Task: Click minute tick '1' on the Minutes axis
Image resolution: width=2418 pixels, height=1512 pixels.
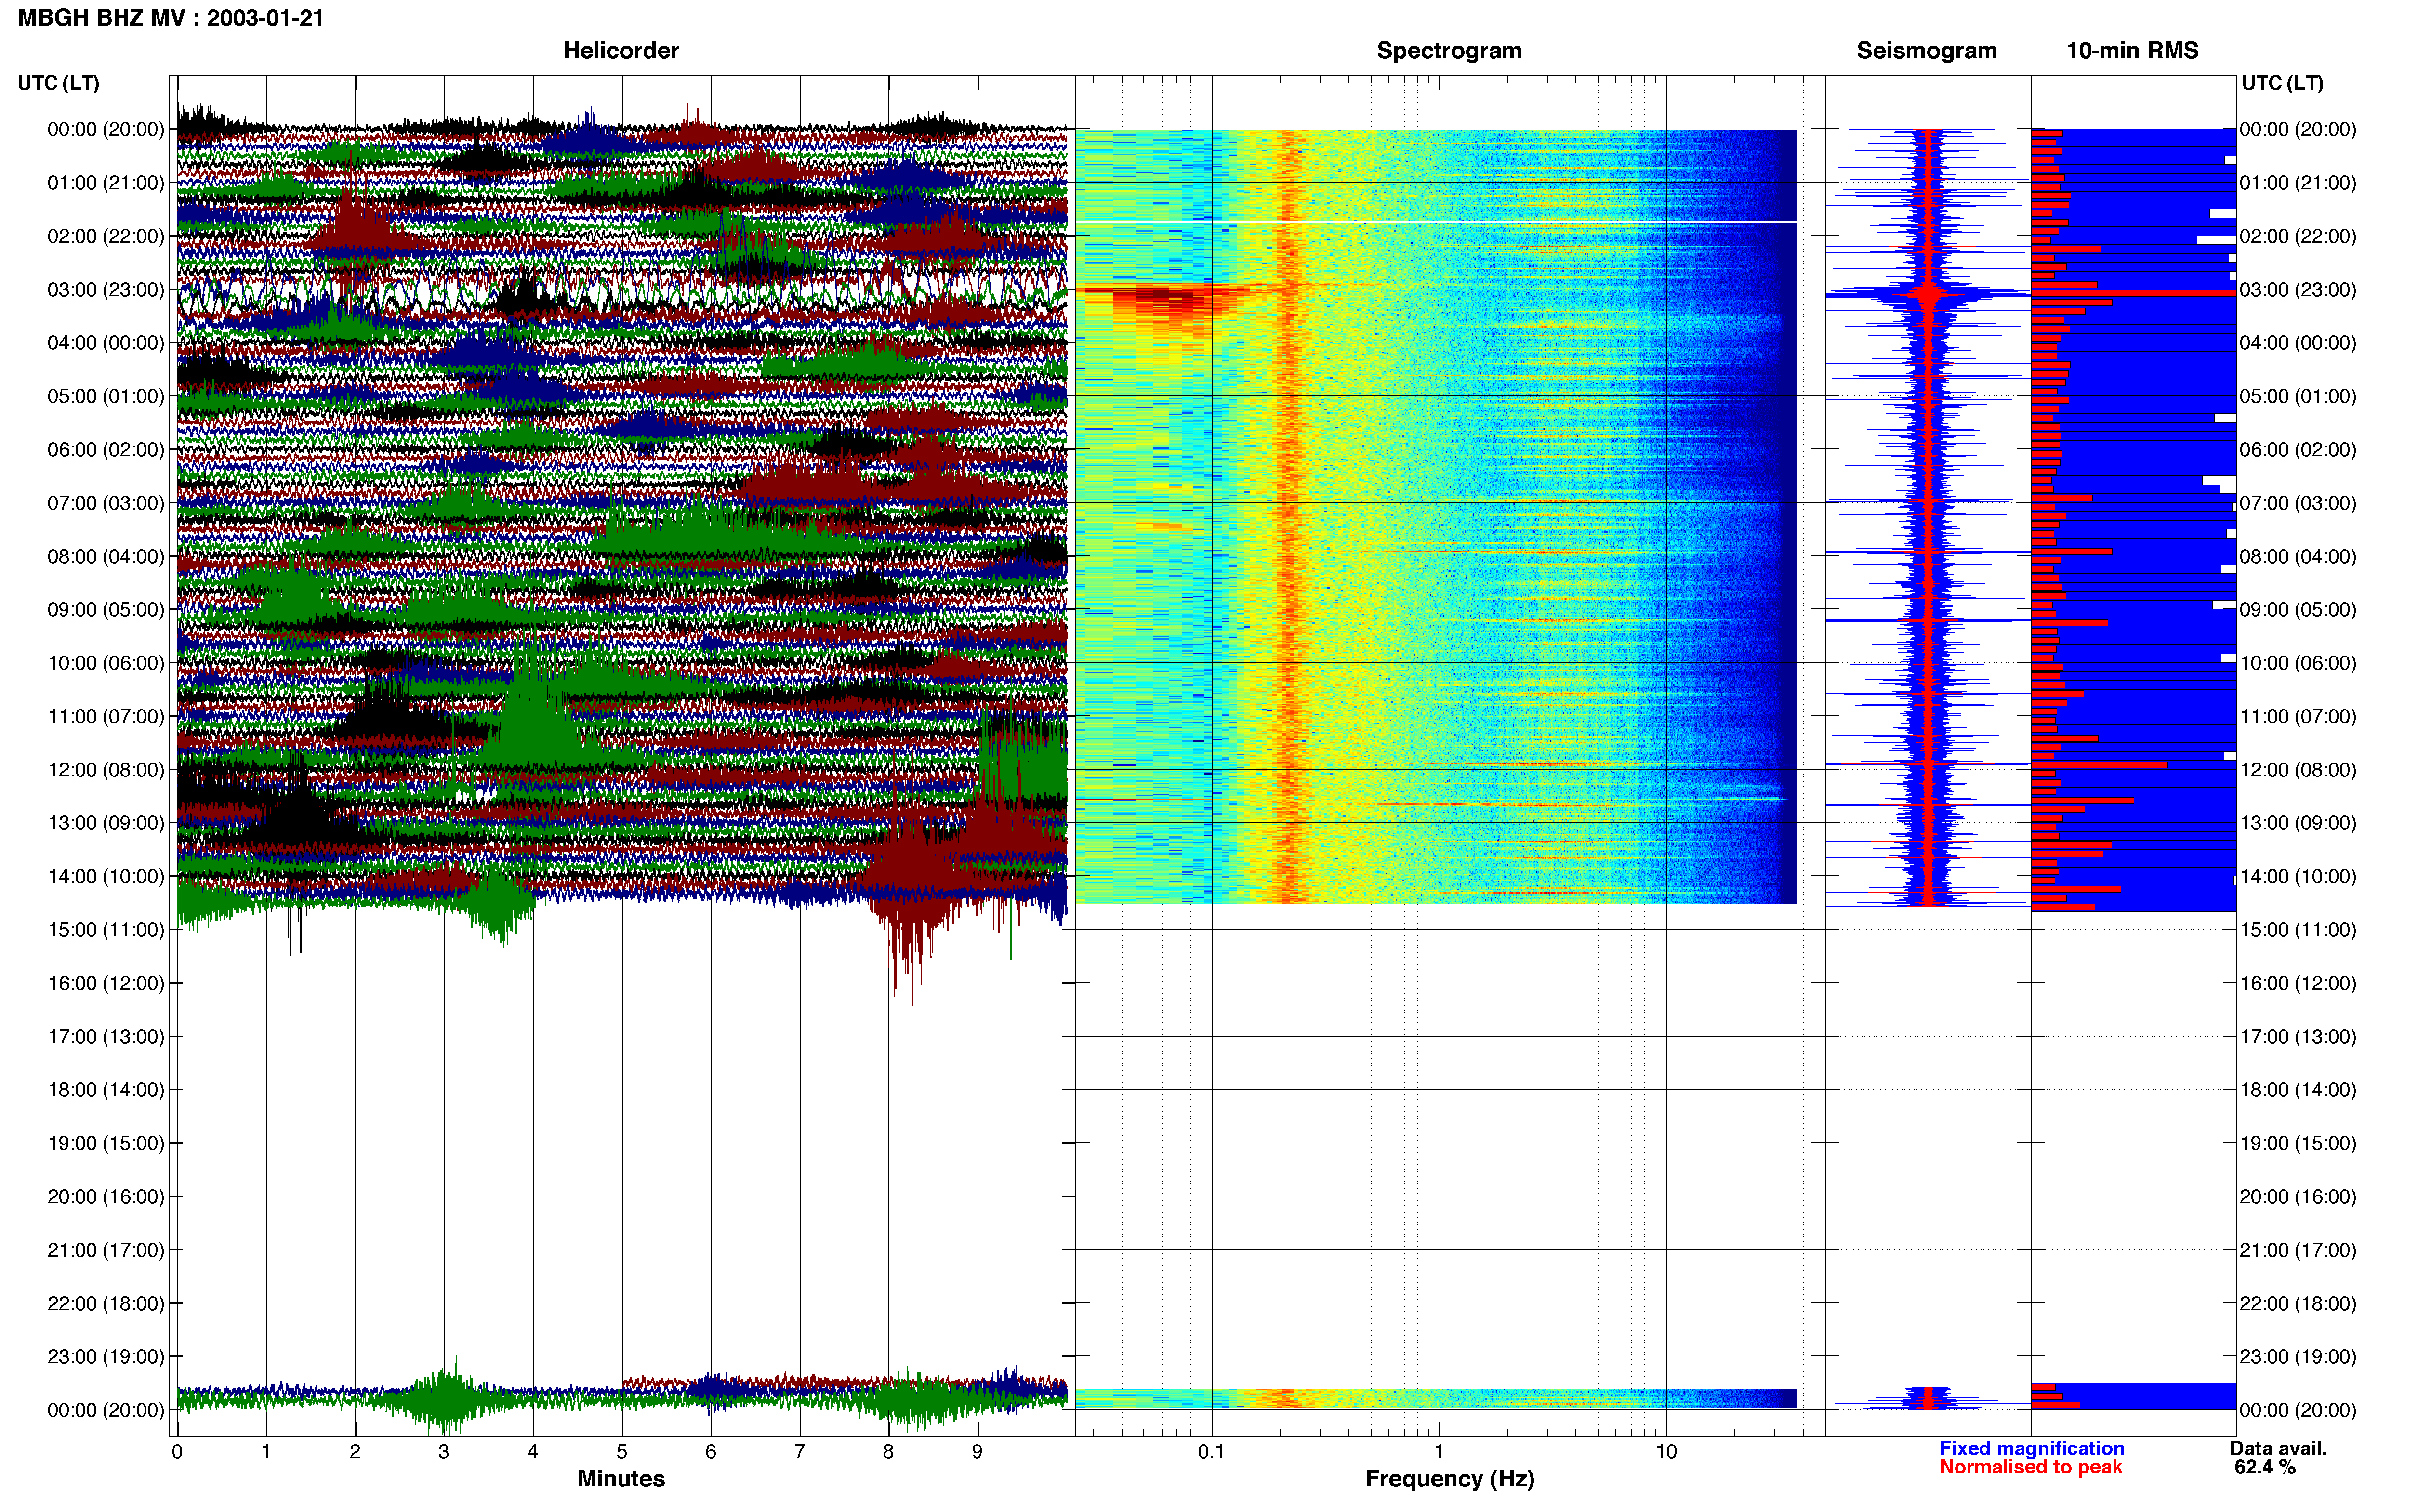Action: (x=266, y=1452)
